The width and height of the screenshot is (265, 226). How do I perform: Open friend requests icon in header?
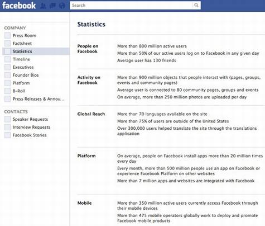43,6
